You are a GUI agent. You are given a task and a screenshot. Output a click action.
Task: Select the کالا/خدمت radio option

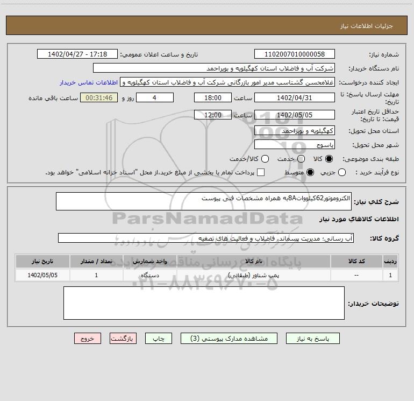pos(265,159)
